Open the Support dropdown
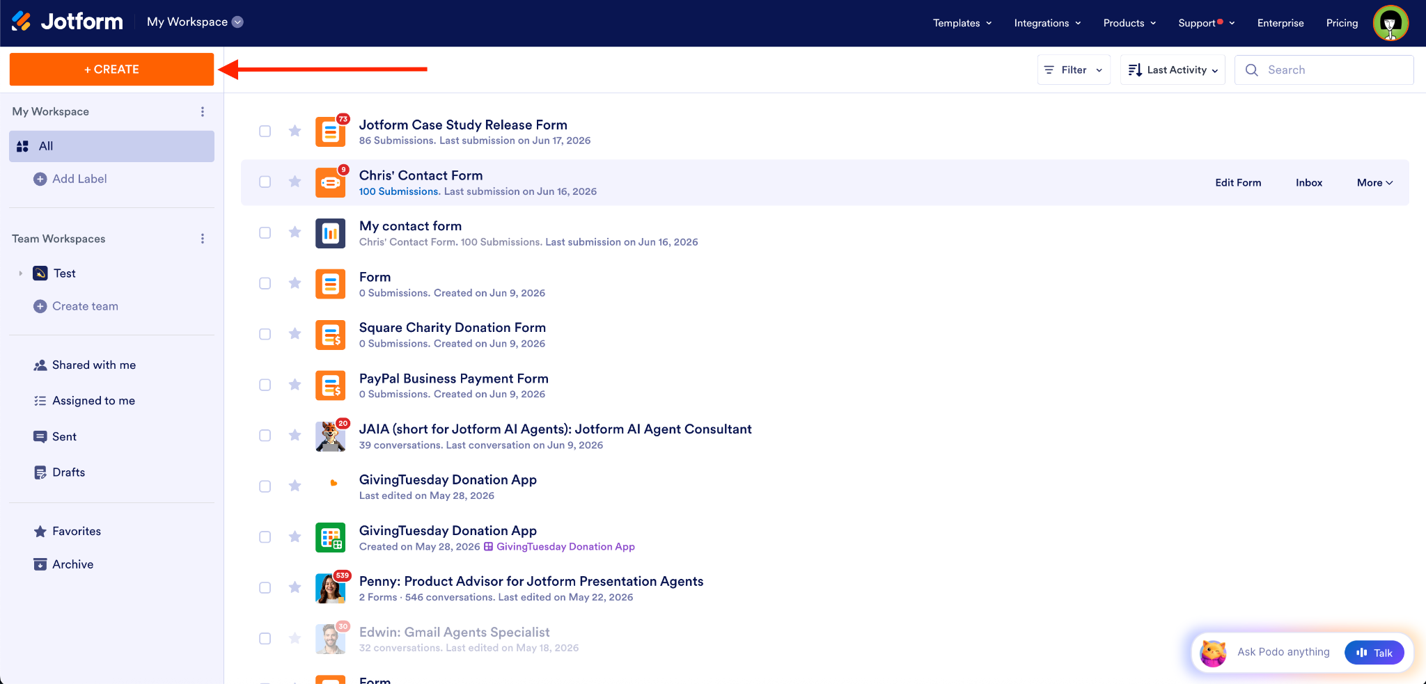 click(1207, 23)
